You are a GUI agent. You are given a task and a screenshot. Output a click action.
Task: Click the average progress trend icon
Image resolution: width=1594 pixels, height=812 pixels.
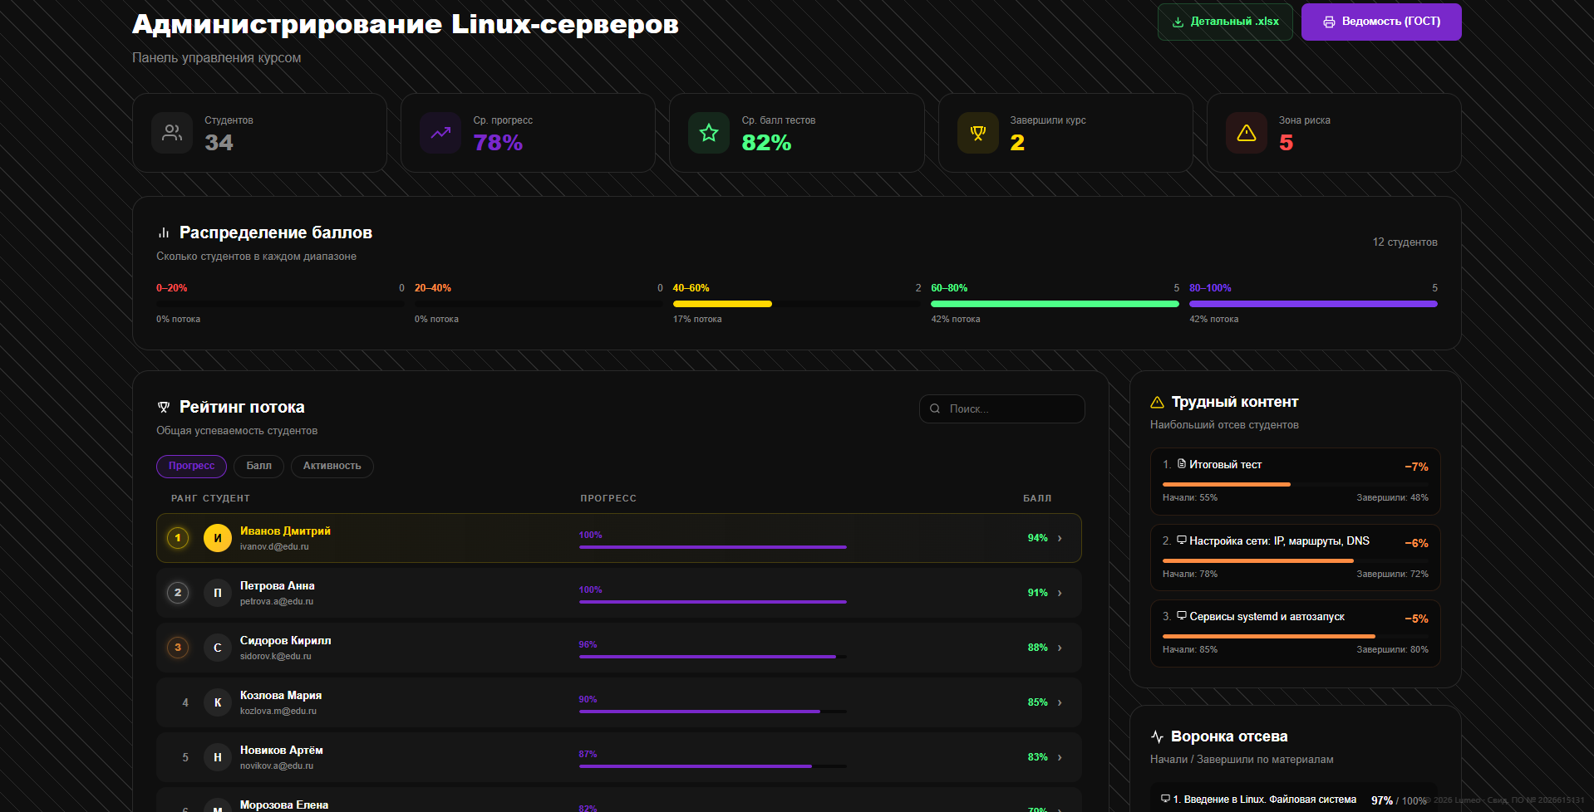pyautogui.click(x=440, y=133)
